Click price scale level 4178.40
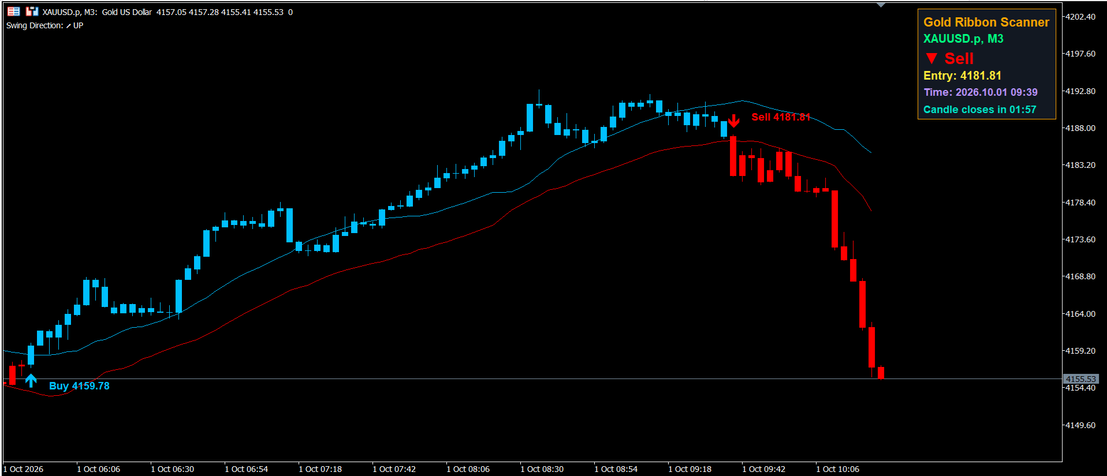Viewport: 1107px width, 476px height. (1080, 203)
